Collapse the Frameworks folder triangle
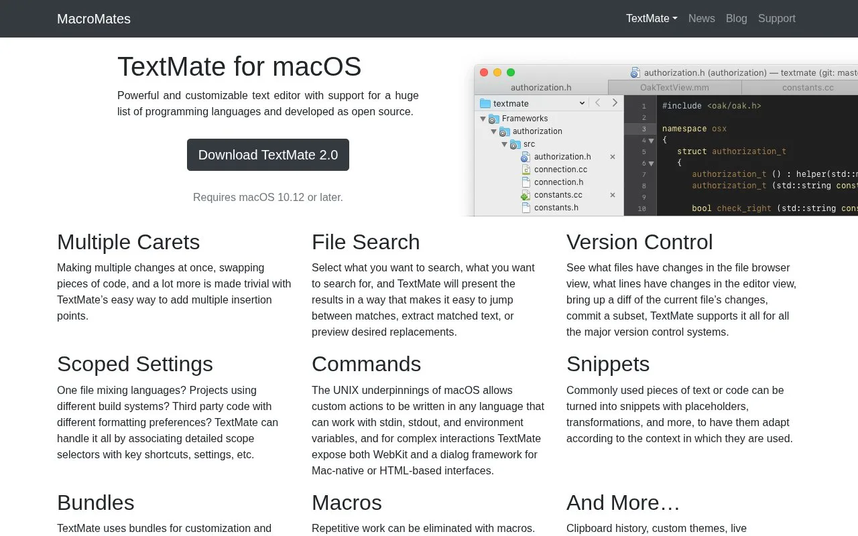 [483, 119]
